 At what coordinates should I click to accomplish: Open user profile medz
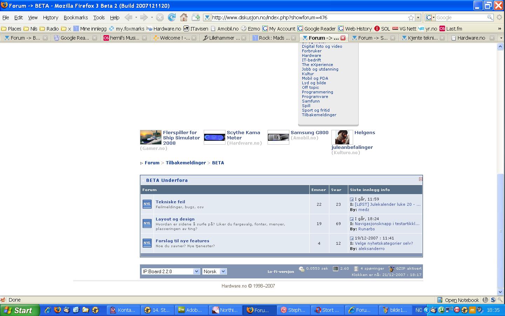click(364, 210)
